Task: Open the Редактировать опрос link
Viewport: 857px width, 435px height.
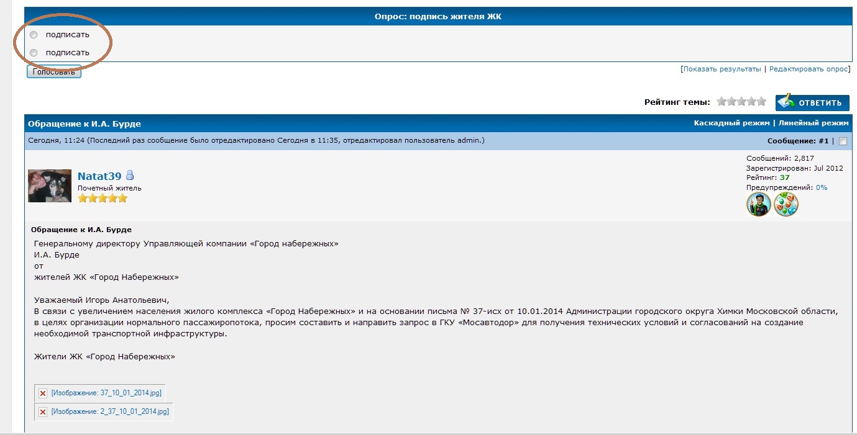Action: (808, 69)
